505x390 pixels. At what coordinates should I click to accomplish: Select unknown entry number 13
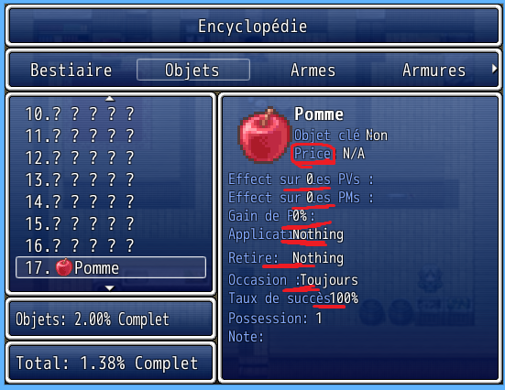[x=111, y=179]
